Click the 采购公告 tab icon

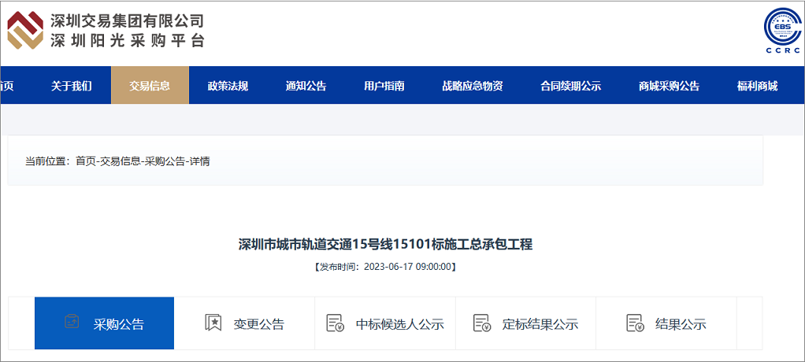coord(72,323)
